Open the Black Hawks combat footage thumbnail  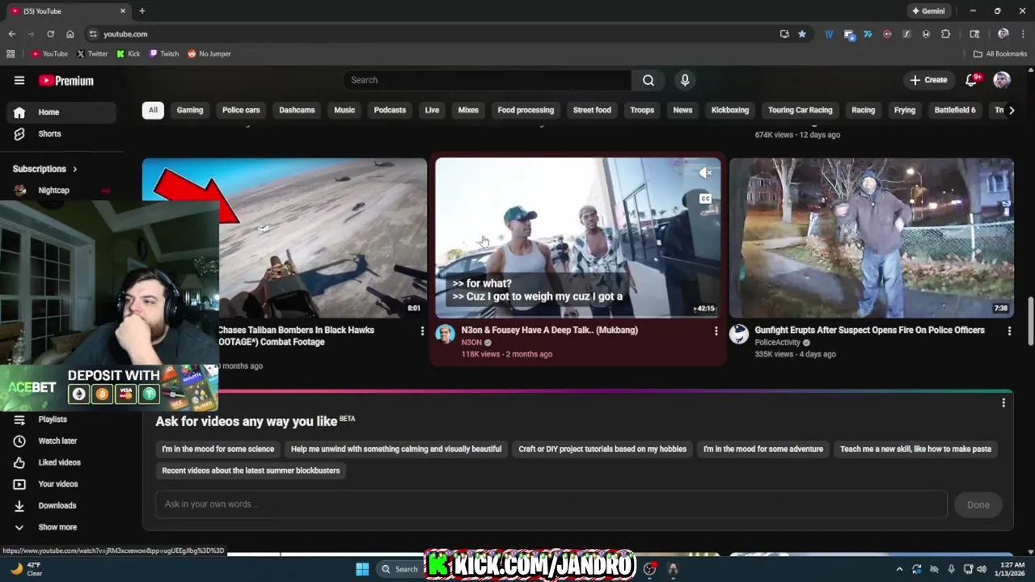click(323, 238)
